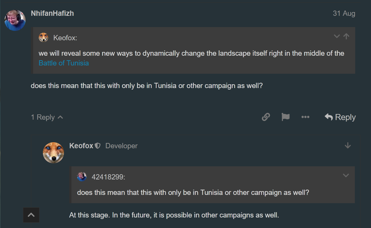Open the three-dots more actions menu
371x228 pixels.
[x=305, y=117]
